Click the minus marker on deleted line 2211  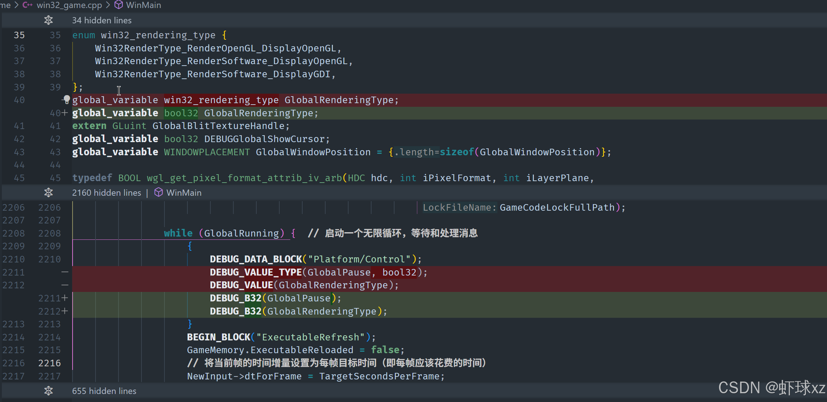65,272
